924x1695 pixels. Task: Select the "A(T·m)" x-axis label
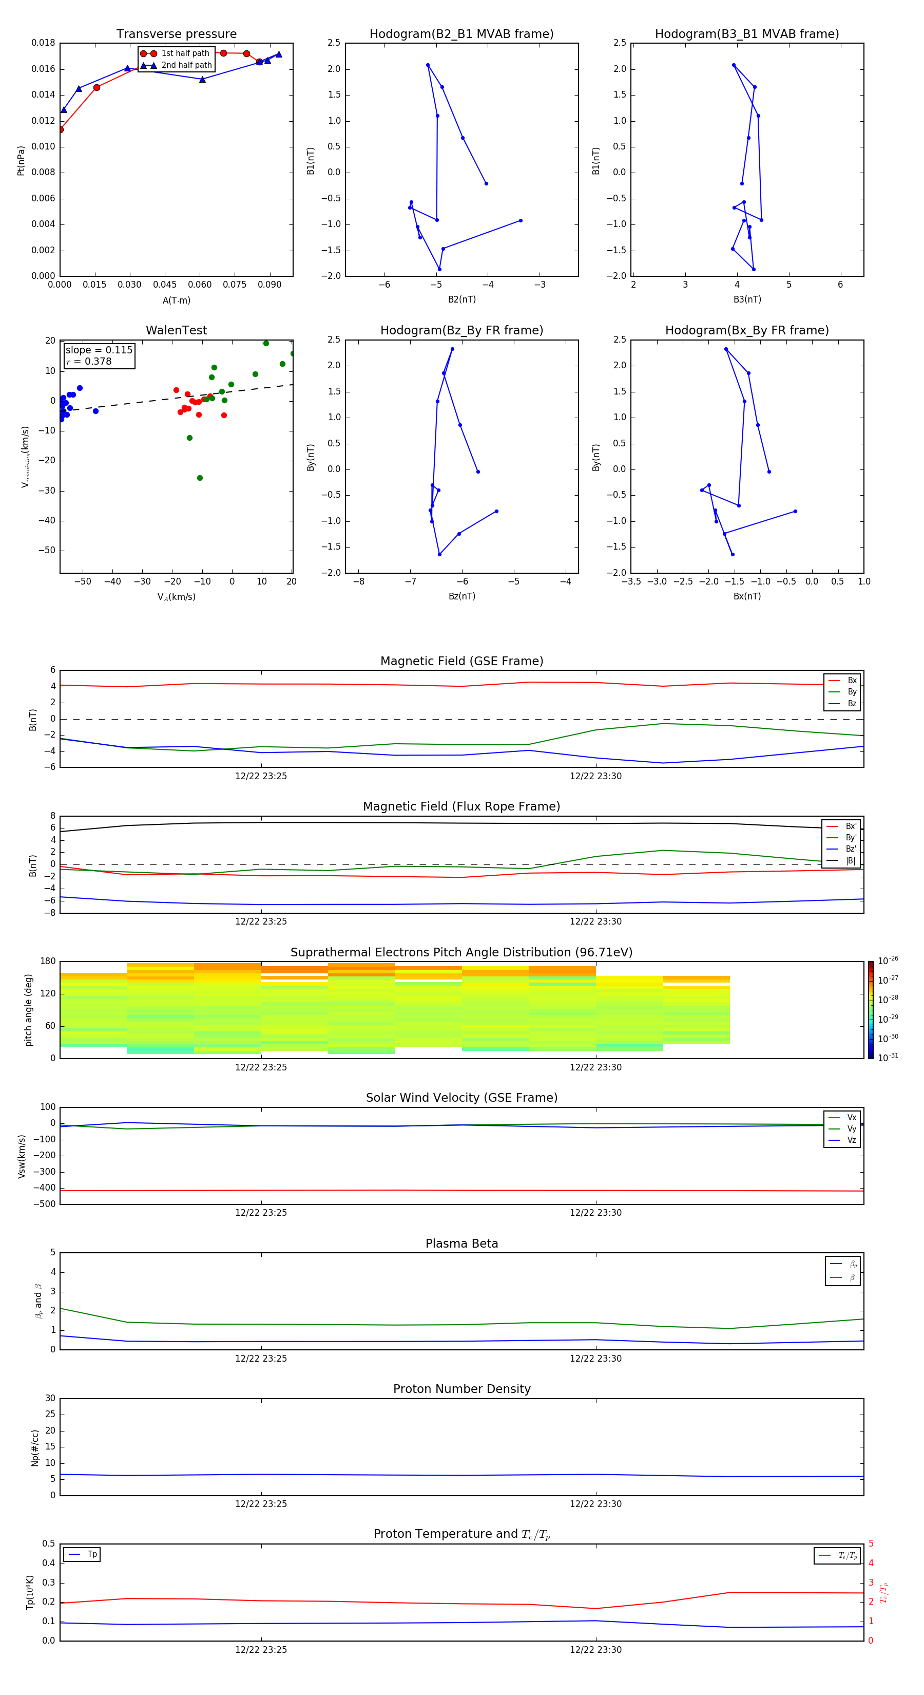click(x=176, y=300)
